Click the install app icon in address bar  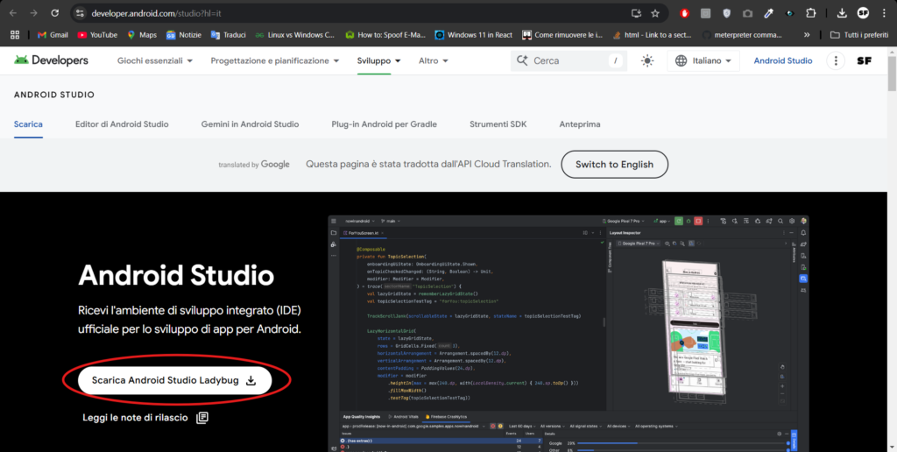pyautogui.click(x=636, y=12)
